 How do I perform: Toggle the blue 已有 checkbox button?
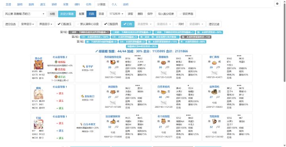pos(128,24)
